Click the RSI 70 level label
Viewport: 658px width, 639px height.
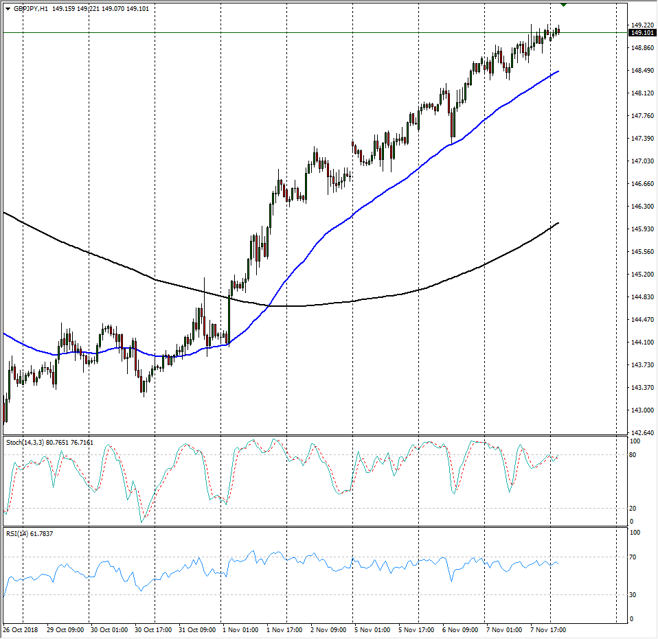[x=635, y=557]
